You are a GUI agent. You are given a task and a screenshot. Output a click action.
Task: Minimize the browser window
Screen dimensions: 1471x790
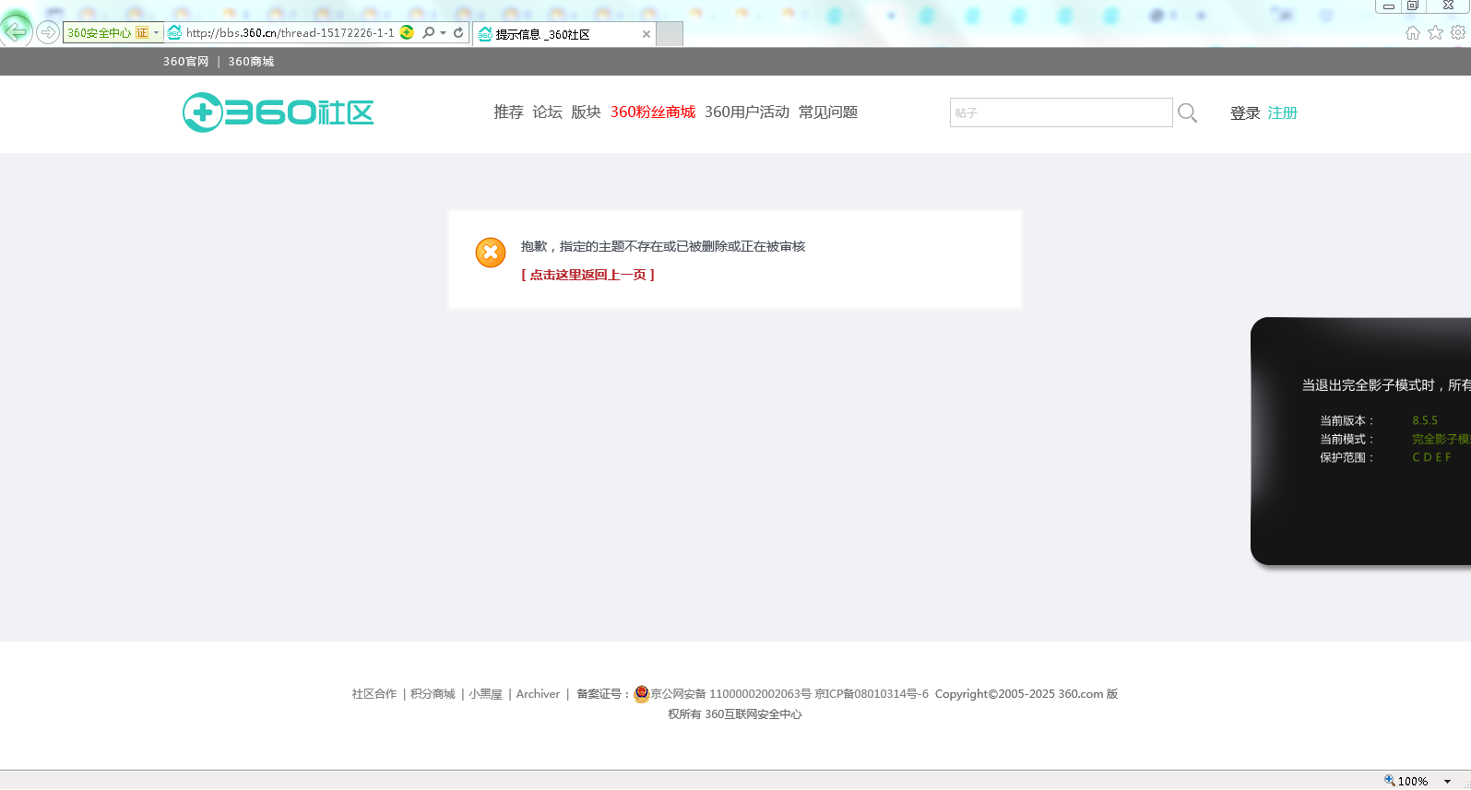(1388, 6)
